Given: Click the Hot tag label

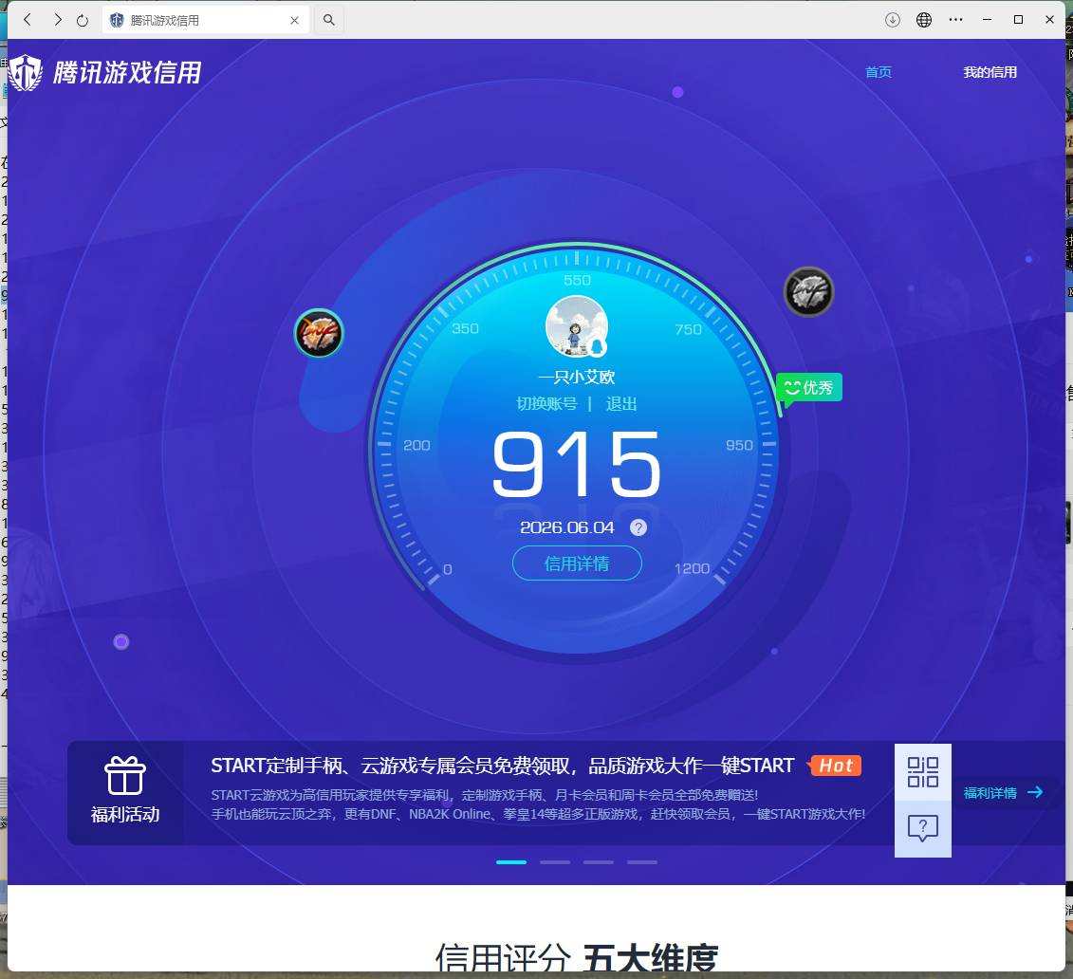Looking at the screenshot, I should pyautogui.click(x=835, y=766).
